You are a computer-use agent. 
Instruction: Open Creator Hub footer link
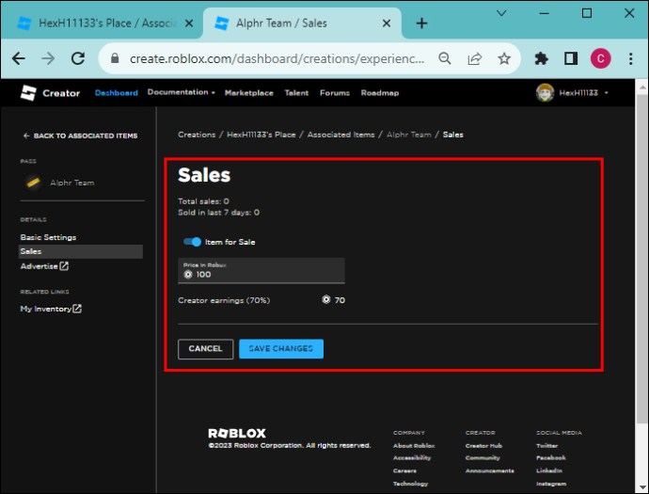pyautogui.click(x=483, y=446)
